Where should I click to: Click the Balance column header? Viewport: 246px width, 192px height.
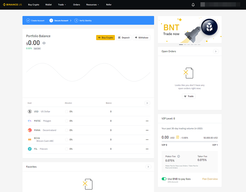click(x=109, y=103)
